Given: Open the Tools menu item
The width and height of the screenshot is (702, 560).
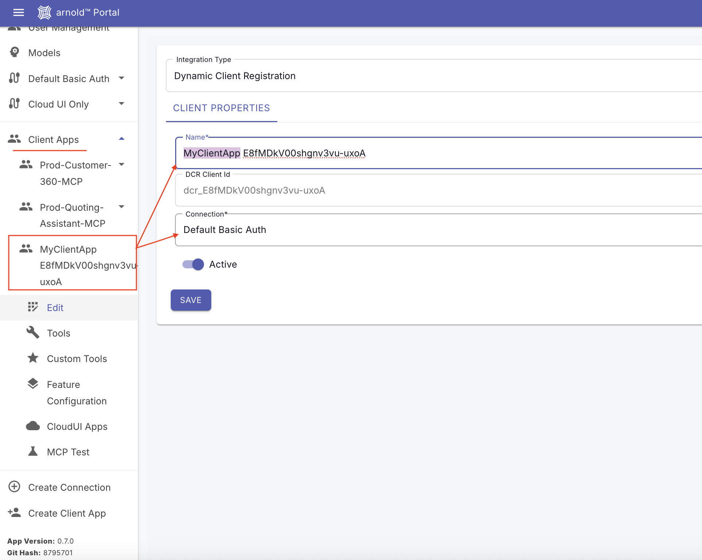Looking at the screenshot, I should [69, 333].
